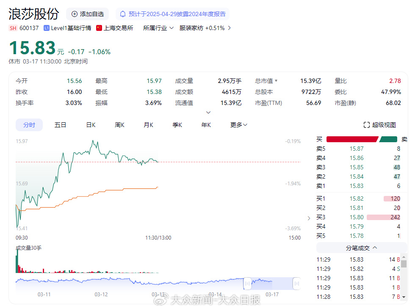Screen dimensions: 415x306
Task: Switch to 周K chart tab
Action: coord(119,125)
